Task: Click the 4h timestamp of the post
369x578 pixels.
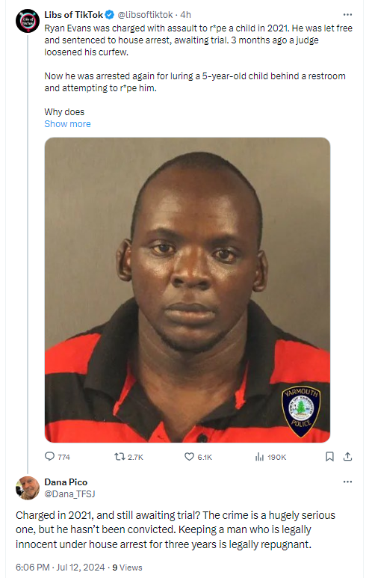Action: [x=185, y=15]
